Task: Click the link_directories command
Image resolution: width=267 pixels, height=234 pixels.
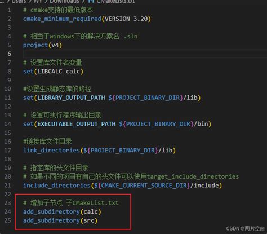Action: point(52,151)
